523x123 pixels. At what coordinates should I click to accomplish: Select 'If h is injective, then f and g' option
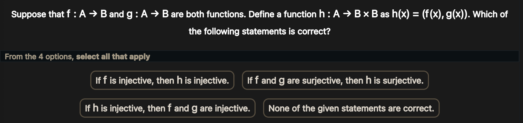click(x=167, y=108)
